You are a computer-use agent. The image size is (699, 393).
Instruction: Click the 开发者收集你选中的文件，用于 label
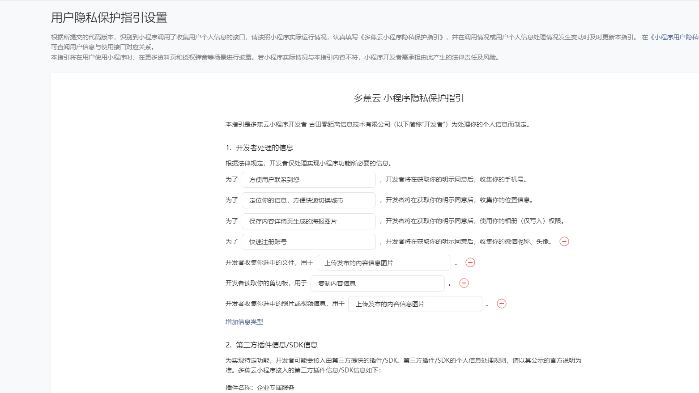[x=269, y=262]
